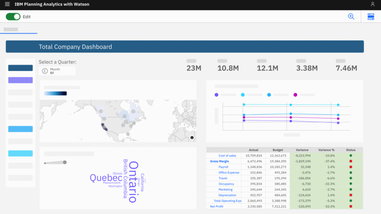Click red status square for Gross Margin
The height and width of the screenshot is (214, 381).
pyautogui.click(x=350, y=161)
